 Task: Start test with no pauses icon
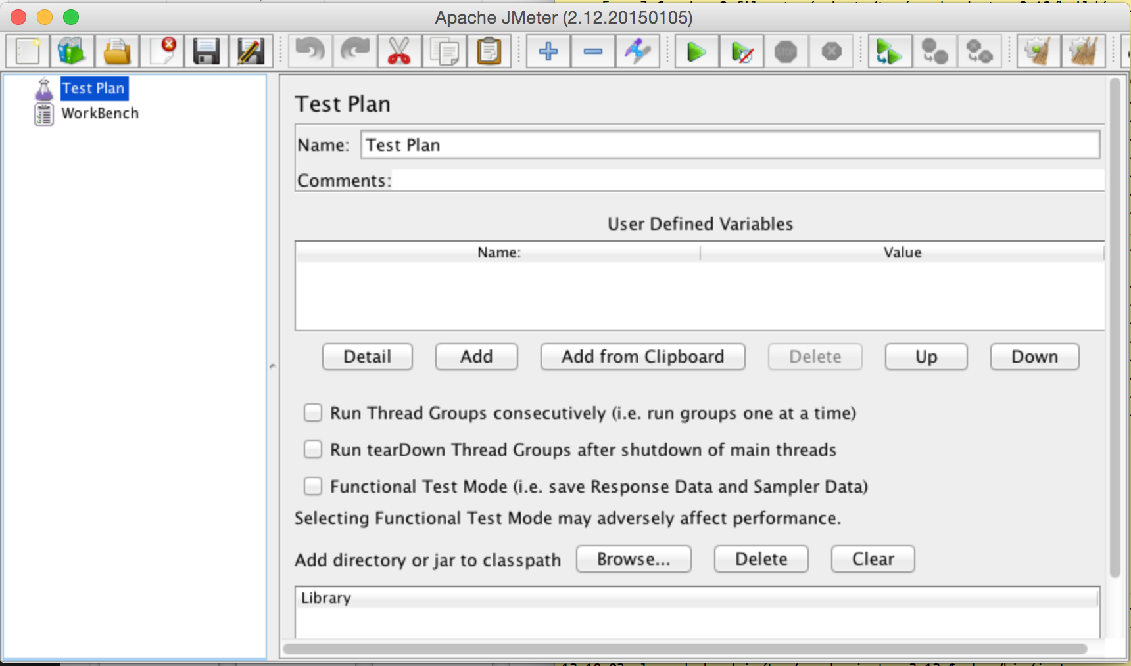click(741, 51)
